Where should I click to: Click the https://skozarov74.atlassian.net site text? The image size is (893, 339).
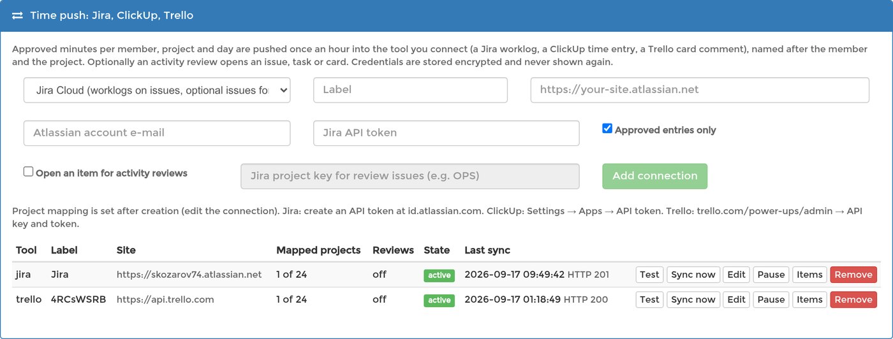click(x=189, y=275)
